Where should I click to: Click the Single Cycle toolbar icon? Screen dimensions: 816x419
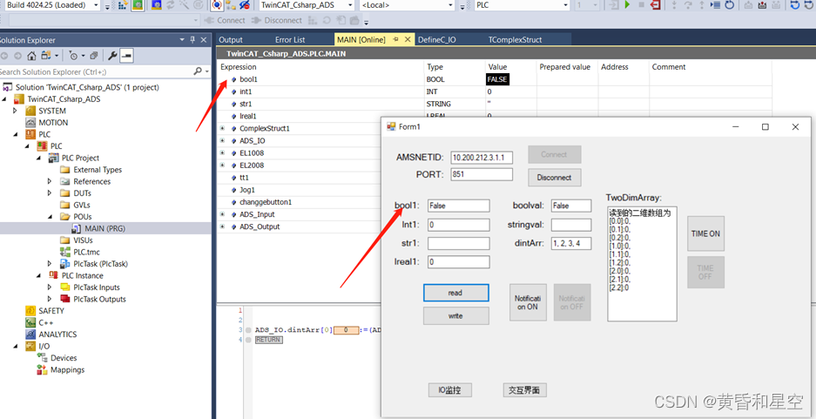tap(730, 4)
